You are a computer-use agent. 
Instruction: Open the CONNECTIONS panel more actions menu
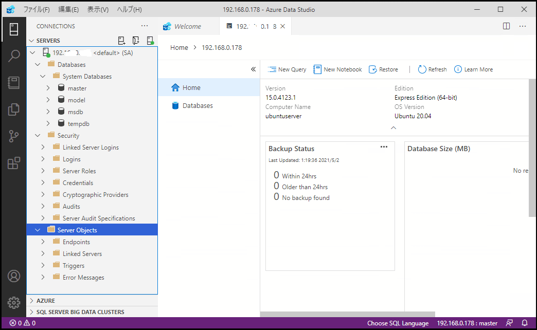145,26
